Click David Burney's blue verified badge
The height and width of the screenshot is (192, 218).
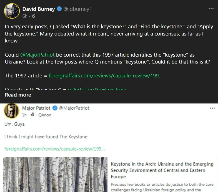coord(59,9)
